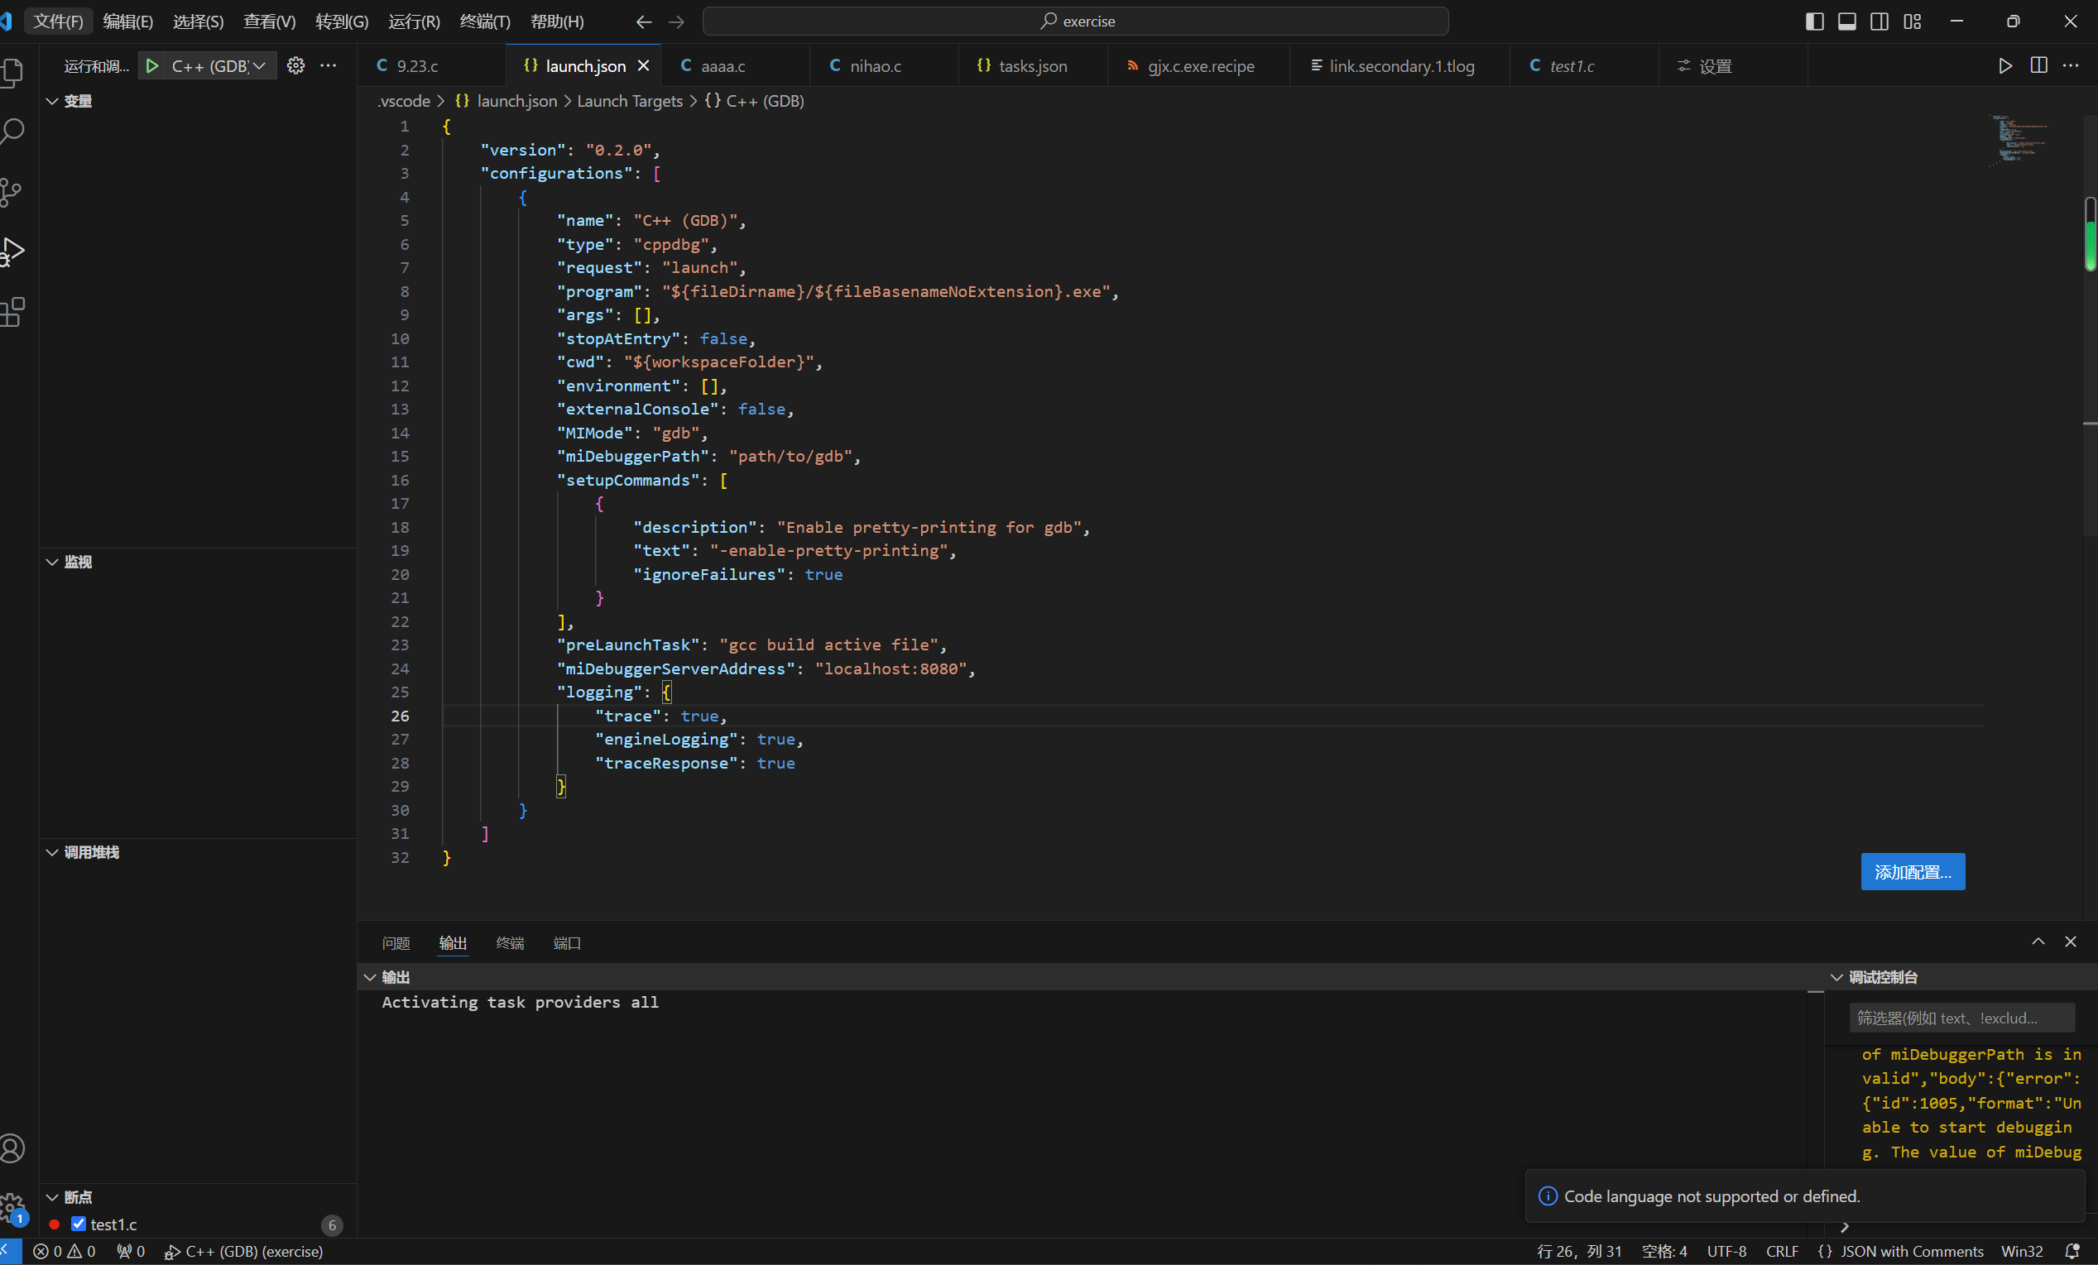
Task: Open the Accounts icon in activity bar
Action: [12, 1148]
